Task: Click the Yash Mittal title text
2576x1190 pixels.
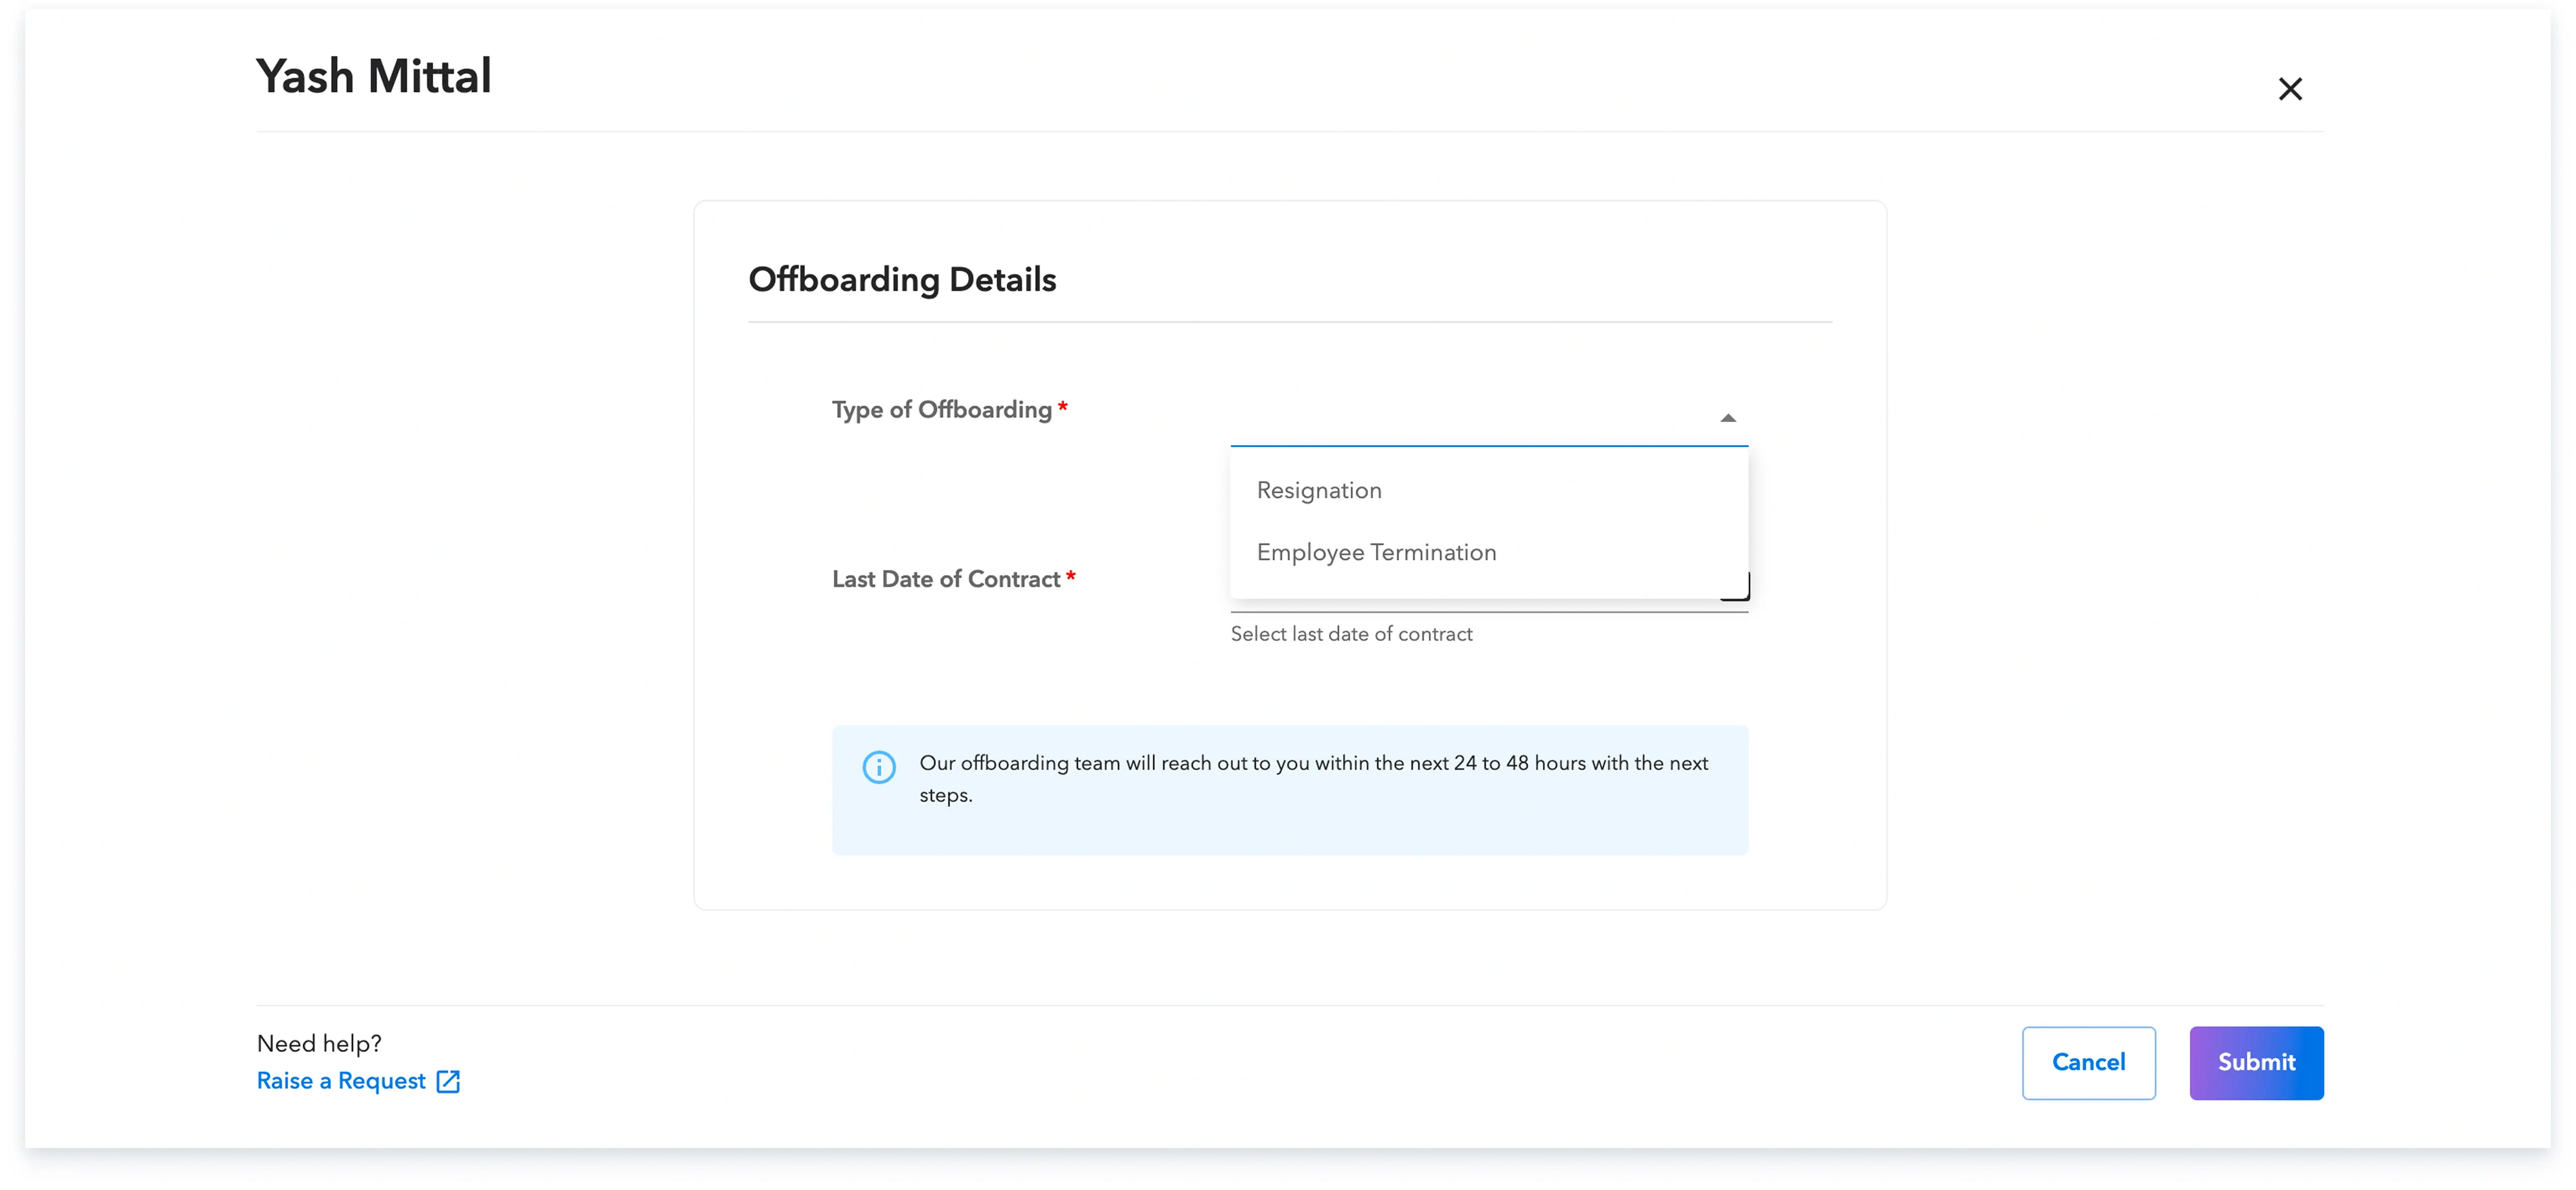Action: (x=374, y=75)
